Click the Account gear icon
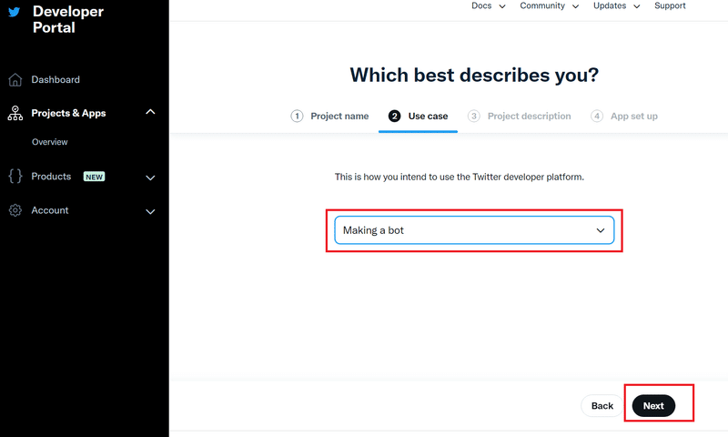 (x=15, y=210)
